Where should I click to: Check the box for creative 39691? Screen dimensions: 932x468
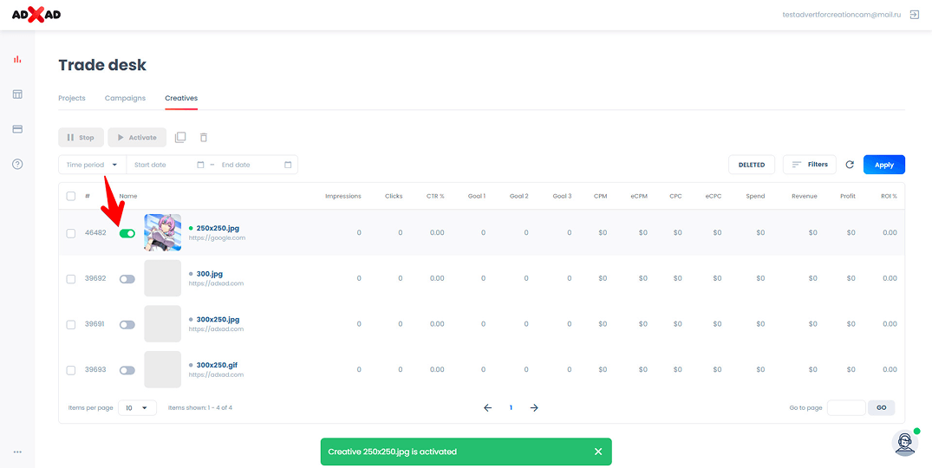[x=71, y=324]
